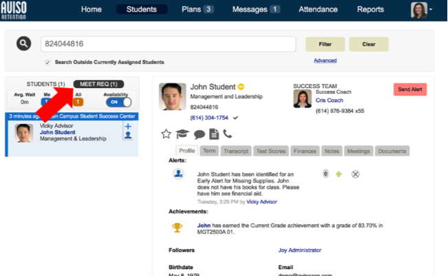This screenshot has width=448, height=276.
Task: Go to the Home menu
Action: click(91, 9)
